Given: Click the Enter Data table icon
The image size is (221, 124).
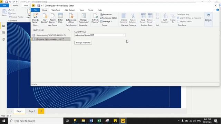Looking at the screenshot, I should [60, 16].
